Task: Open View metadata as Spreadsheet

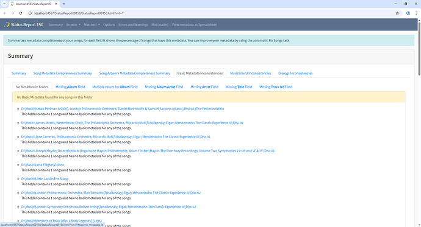Action: point(194,24)
